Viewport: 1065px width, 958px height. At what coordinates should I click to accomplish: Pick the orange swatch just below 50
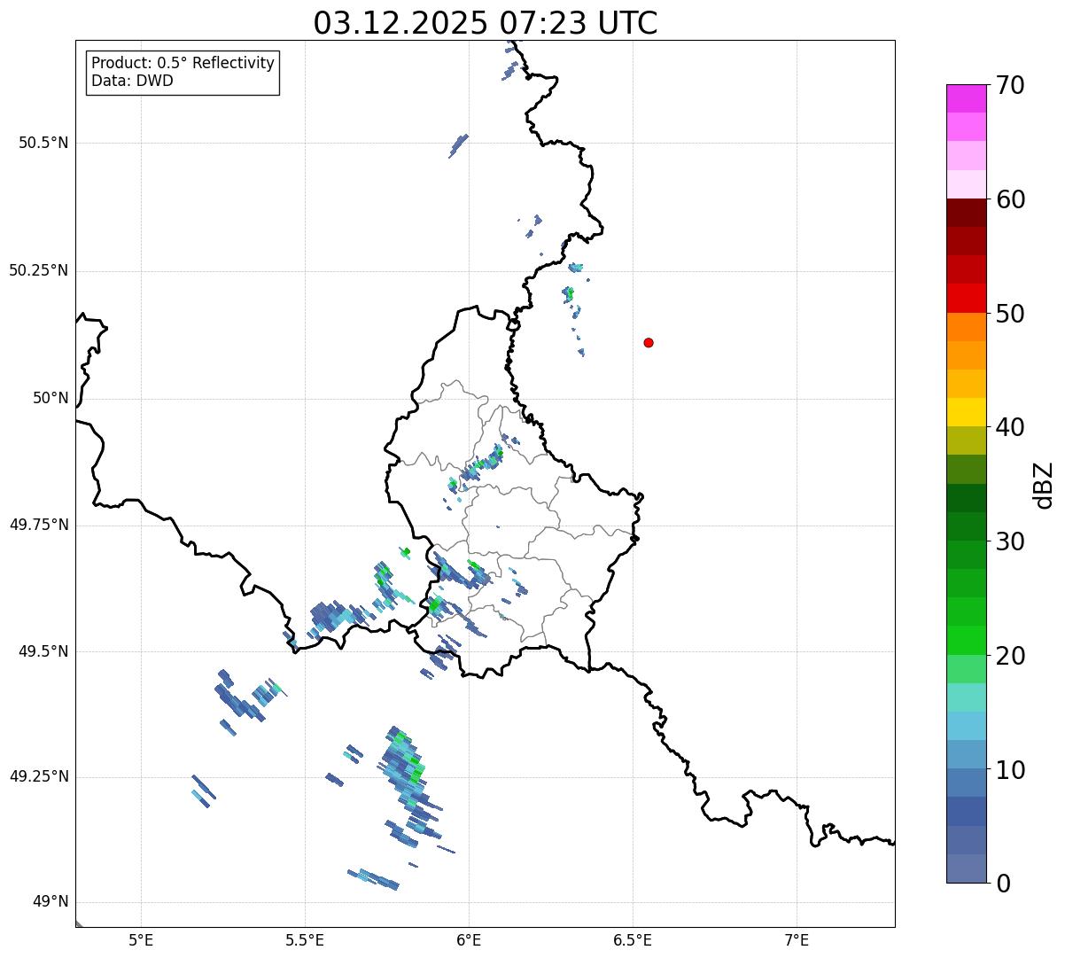(x=966, y=327)
